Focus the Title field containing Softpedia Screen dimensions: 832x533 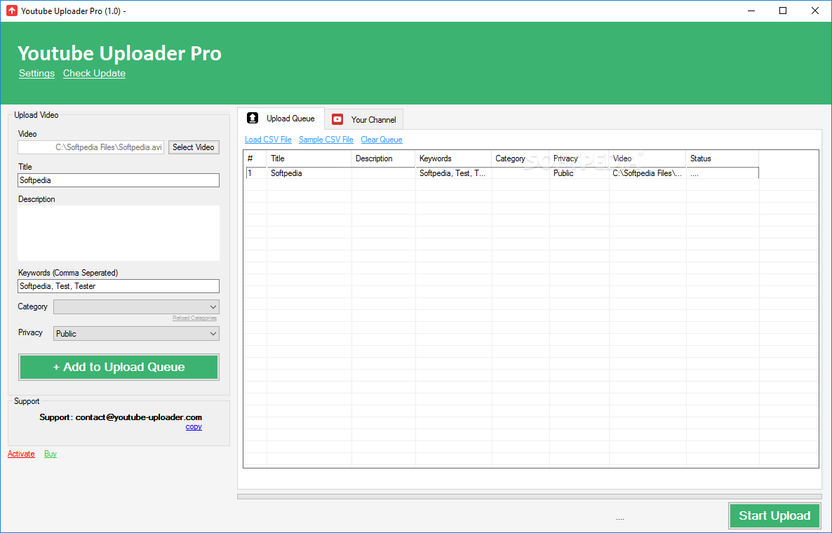click(119, 180)
